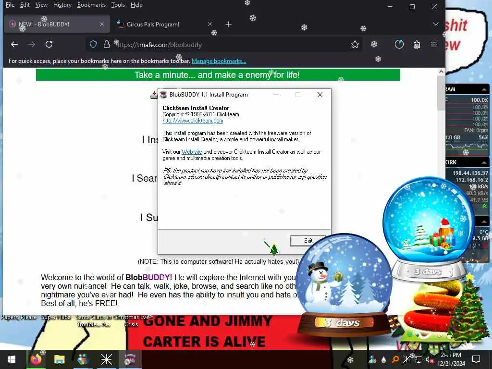Open the File menu in Firefox

(10, 5)
